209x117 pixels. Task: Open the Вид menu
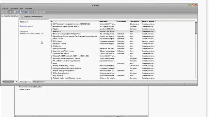pyautogui.click(x=22, y=8)
